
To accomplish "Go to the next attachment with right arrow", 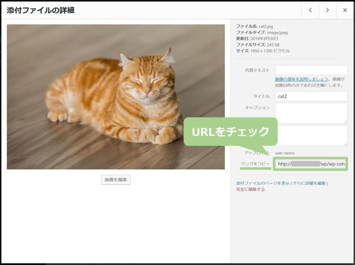I will [327, 10].
